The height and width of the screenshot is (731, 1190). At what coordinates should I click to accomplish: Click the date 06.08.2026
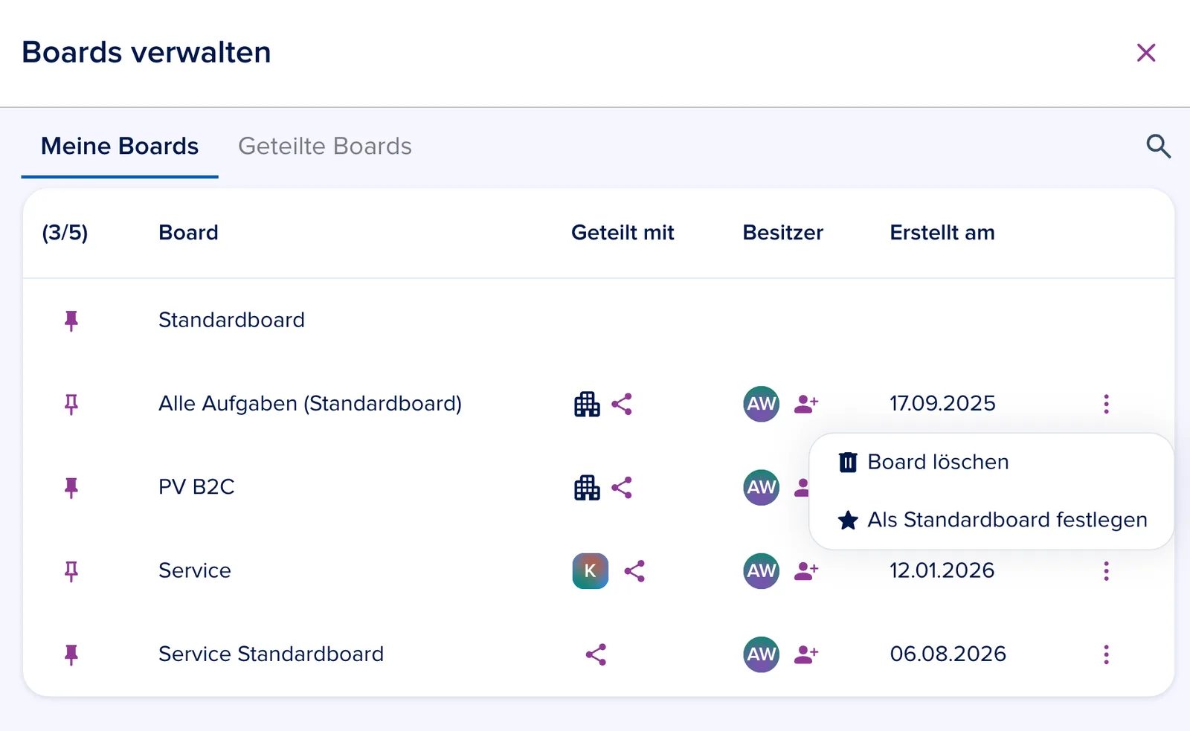click(948, 654)
